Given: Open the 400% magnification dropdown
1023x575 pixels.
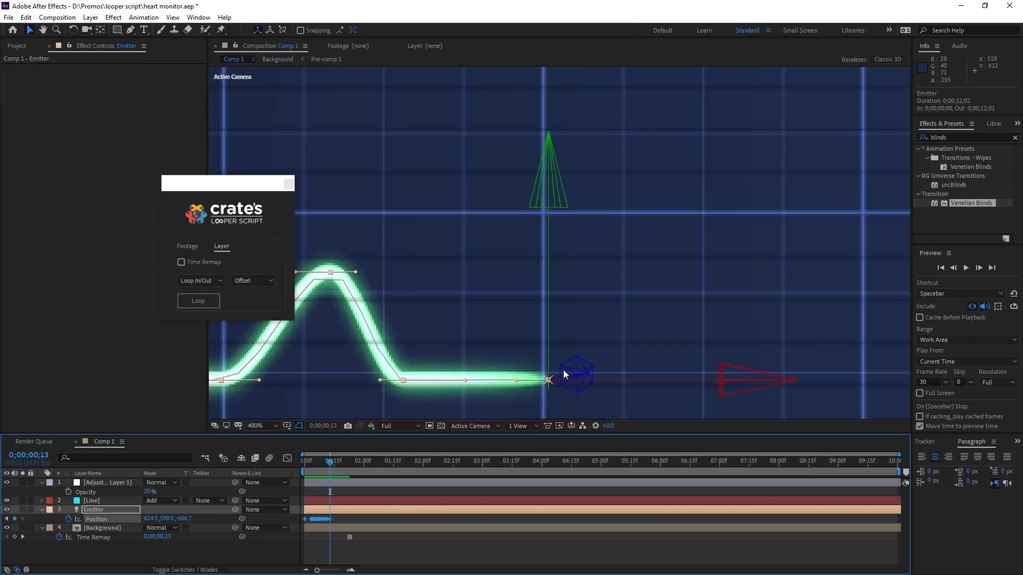Looking at the screenshot, I should coord(263,426).
